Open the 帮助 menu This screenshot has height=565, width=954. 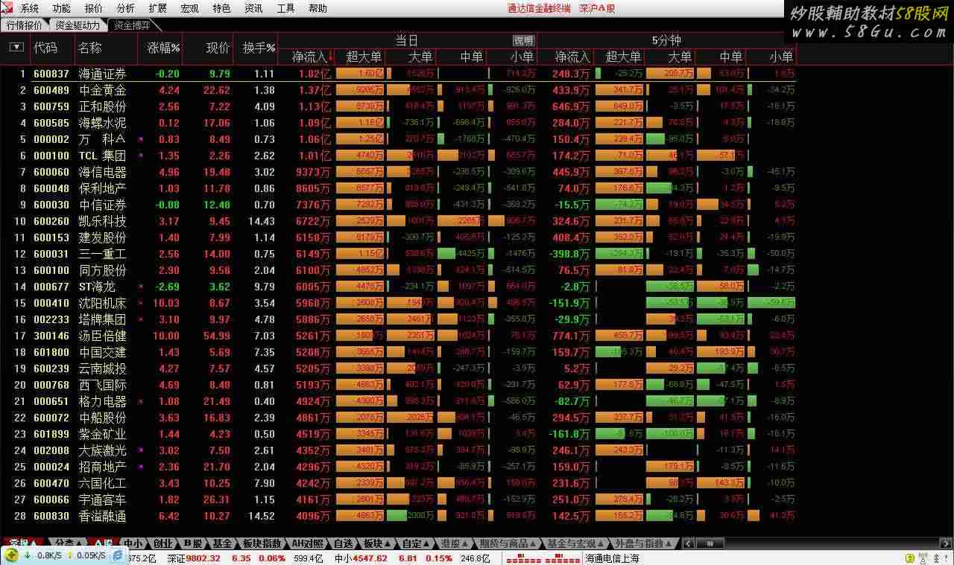[318, 8]
